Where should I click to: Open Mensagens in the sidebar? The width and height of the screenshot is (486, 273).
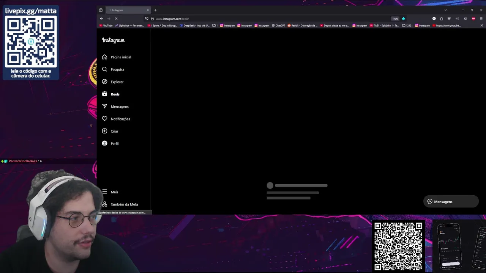(x=115, y=107)
